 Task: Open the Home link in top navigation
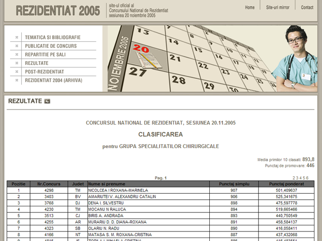pyautogui.click(x=250, y=8)
